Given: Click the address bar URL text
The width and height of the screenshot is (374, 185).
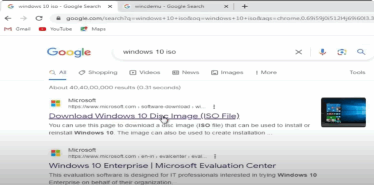Looking at the screenshot, I should 220,18.
